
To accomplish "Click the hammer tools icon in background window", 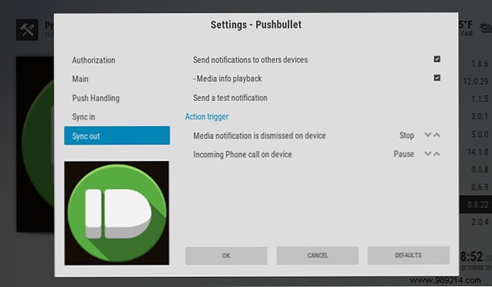I will [27, 30].
